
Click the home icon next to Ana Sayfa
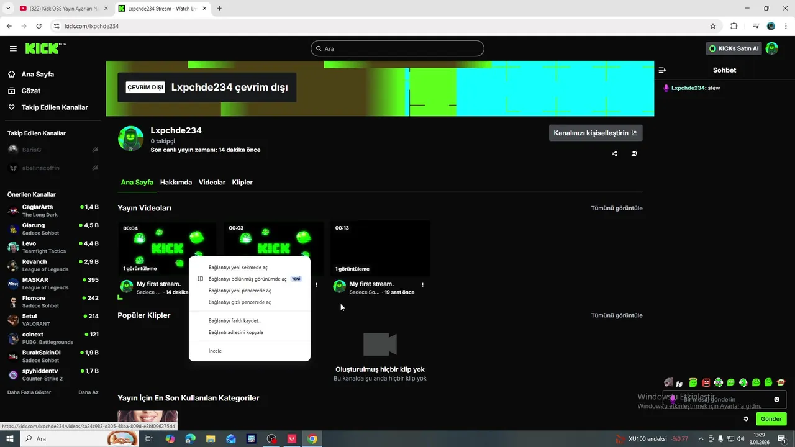click(12, 74)
